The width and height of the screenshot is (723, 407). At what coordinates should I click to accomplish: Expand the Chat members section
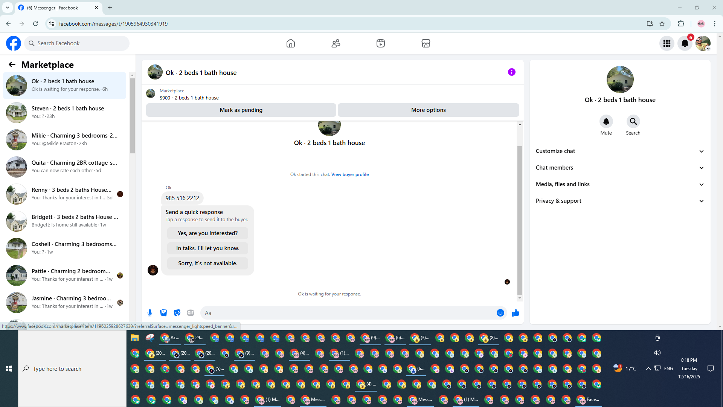tap(620, 168)
